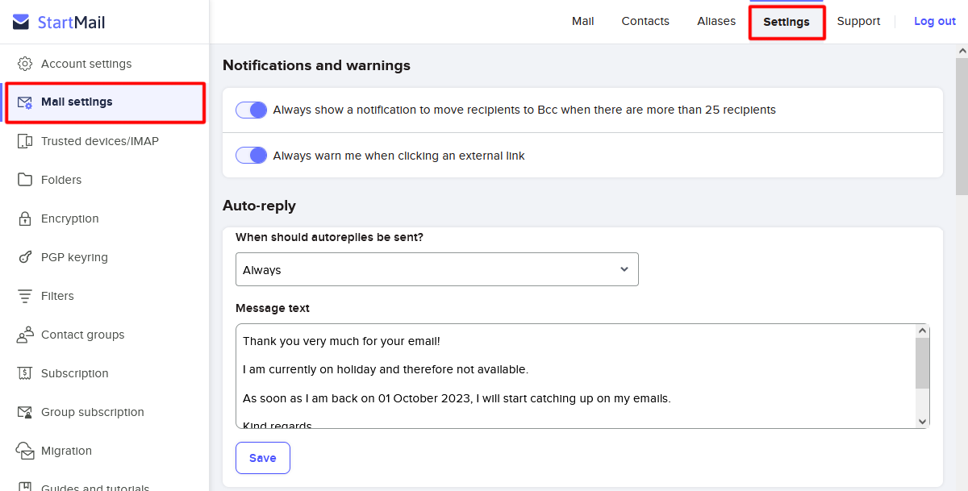This screenshot has width=968, height=491.
Task: Toggle external link warning switch
Action: tap(251, 156)
